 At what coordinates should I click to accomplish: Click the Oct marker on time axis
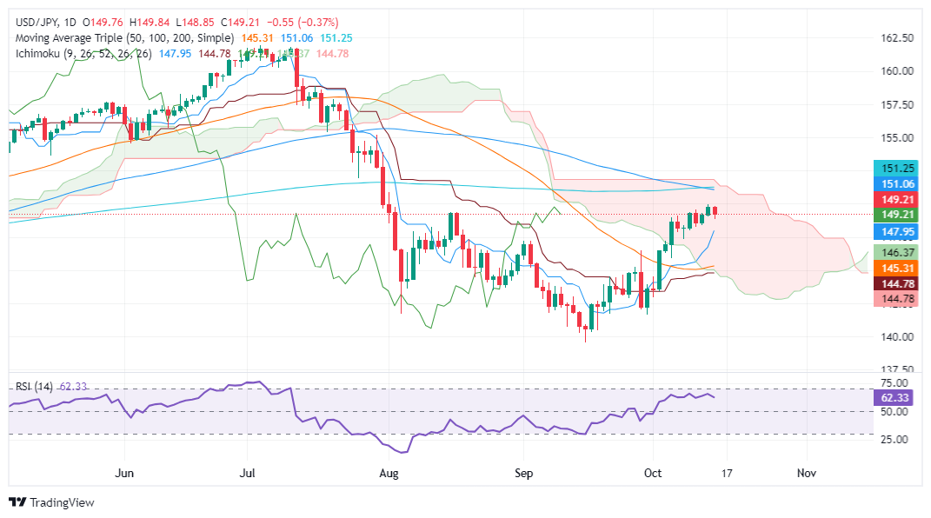click(653, 473)
